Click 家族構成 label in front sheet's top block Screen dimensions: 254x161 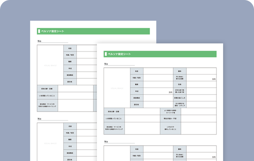(x=137, y=98)
